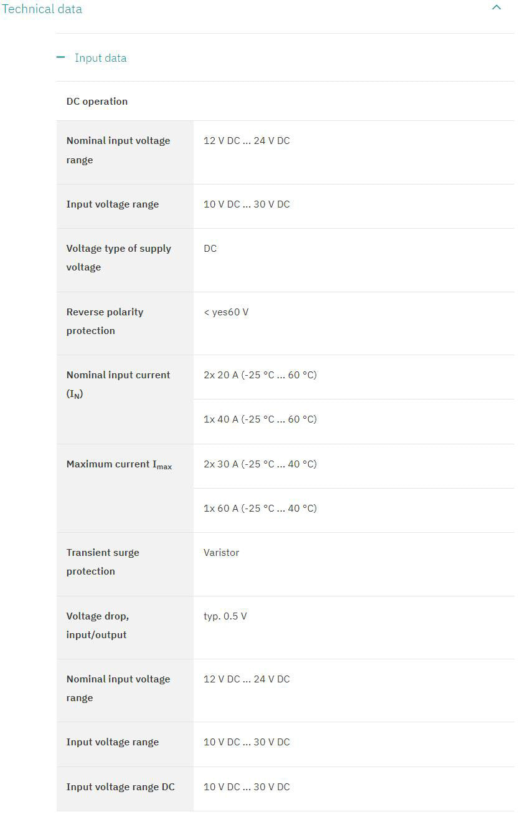Screen dimensions: 518x822
Task: Click the Transient surge protection label
Action: point(103,562)
